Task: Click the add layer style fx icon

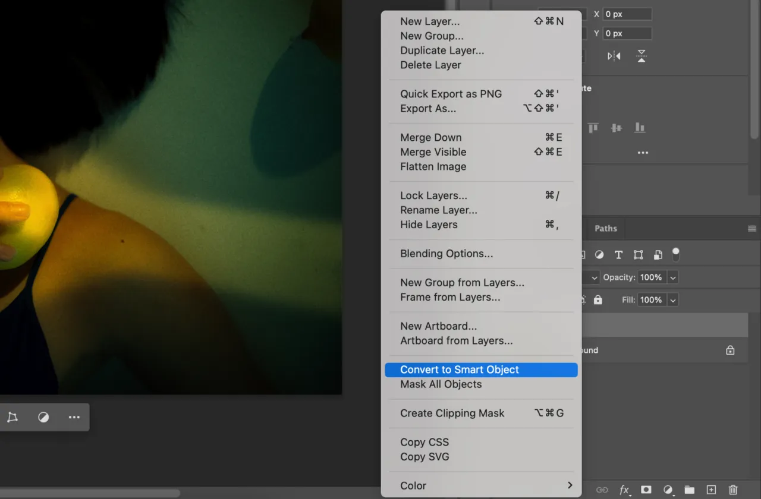Action: click(624, 490)
